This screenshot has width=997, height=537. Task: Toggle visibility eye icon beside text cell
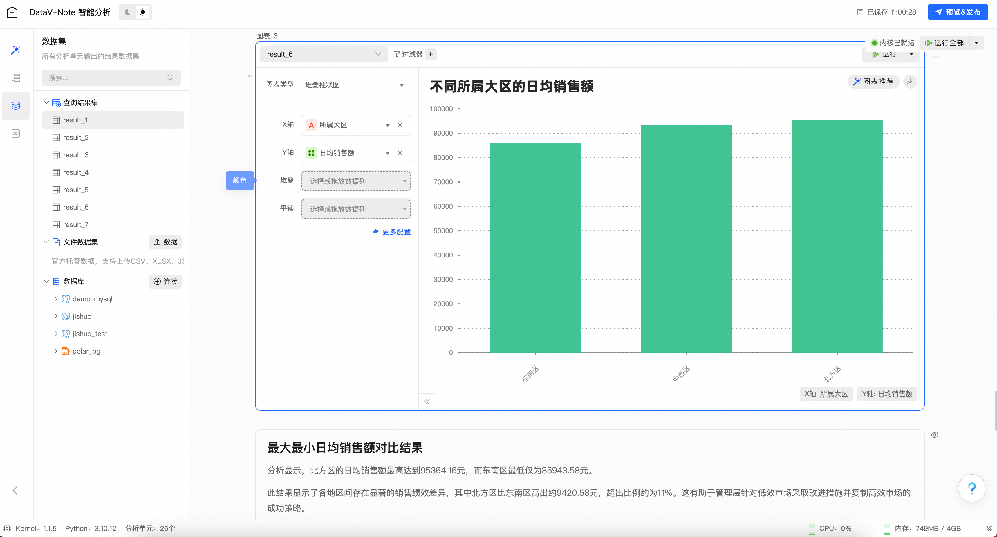click(x=934, y=435)
